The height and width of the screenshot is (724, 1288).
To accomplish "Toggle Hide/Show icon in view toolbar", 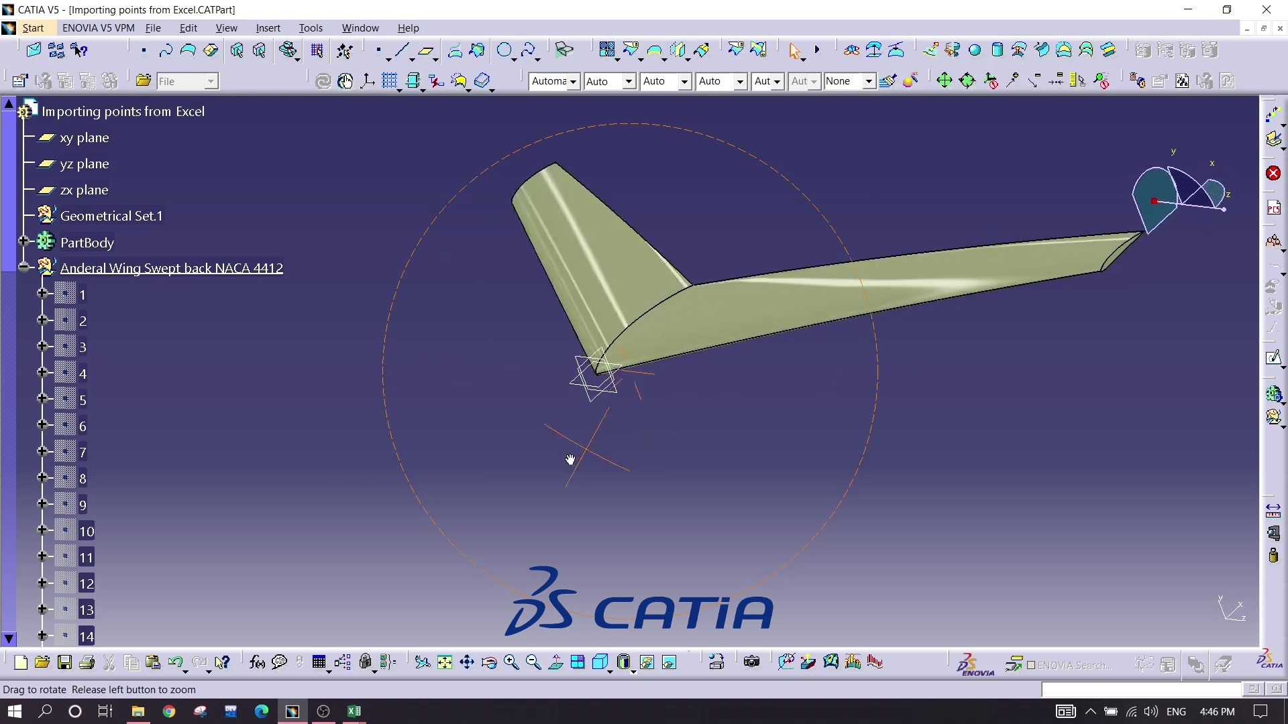I will 647,662.
